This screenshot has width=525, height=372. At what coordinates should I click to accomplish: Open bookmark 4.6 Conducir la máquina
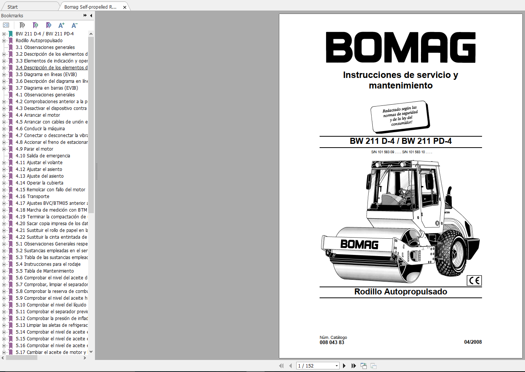[40, 128]
